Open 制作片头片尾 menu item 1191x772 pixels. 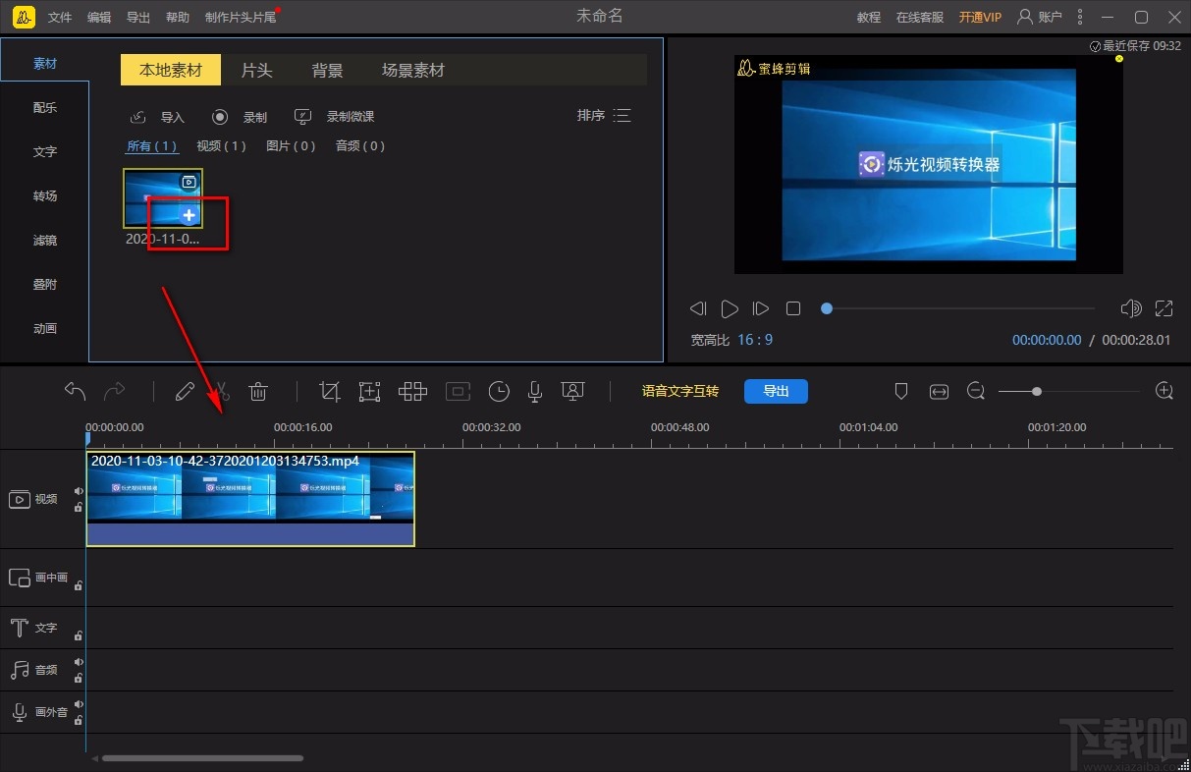coord(241,18)
